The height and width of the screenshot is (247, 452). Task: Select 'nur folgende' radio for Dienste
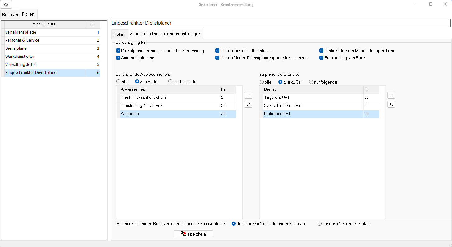pyautogui.click(x=311, y=82)
